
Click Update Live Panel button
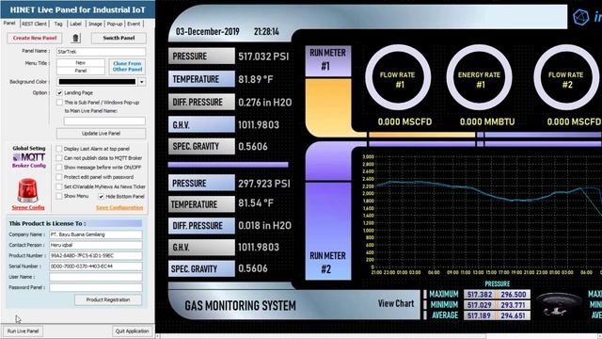pyautogui.click(x=101, y=134)
